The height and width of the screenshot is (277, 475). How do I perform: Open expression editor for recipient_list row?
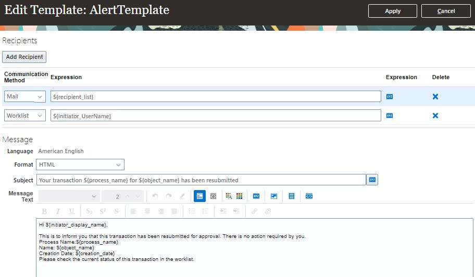coord(389,97)
